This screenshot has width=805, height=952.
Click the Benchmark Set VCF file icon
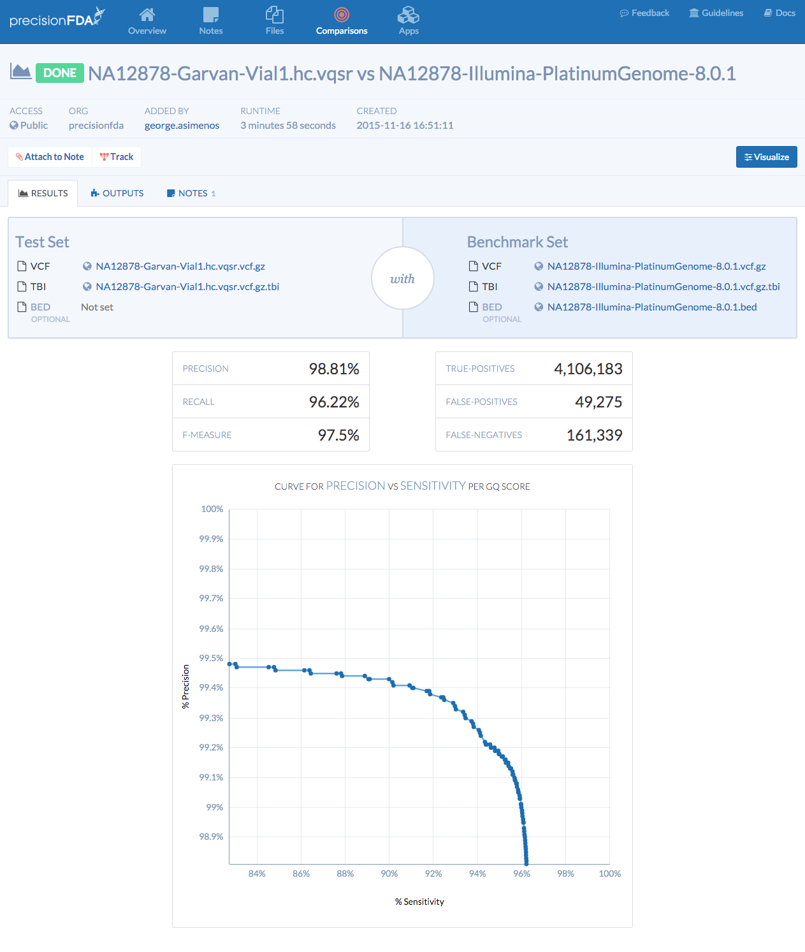coord(473,267)
